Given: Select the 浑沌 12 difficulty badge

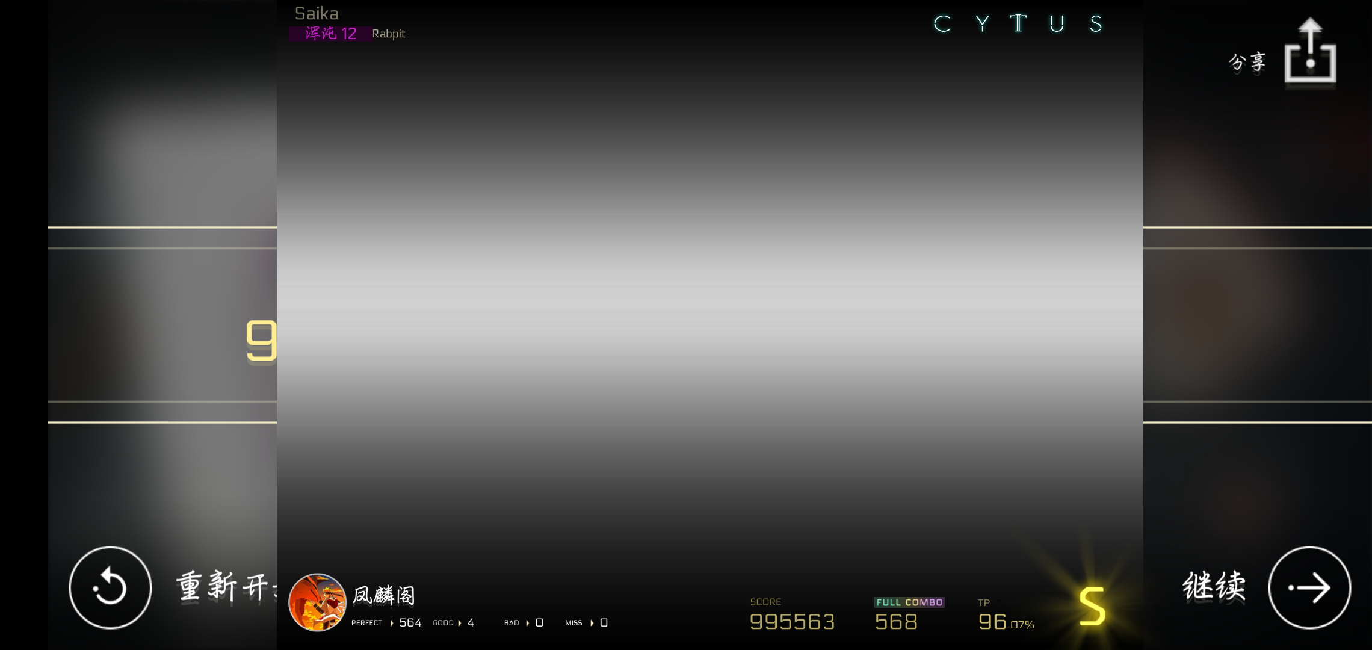Looking at the screenshot, I should [x=330, y=34].
